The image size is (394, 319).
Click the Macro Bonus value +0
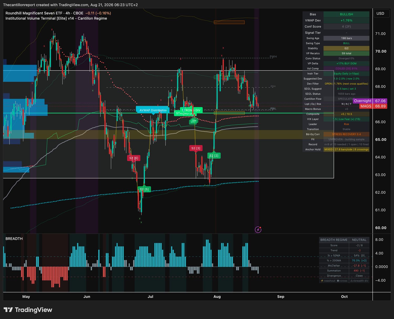coord(346,109)
